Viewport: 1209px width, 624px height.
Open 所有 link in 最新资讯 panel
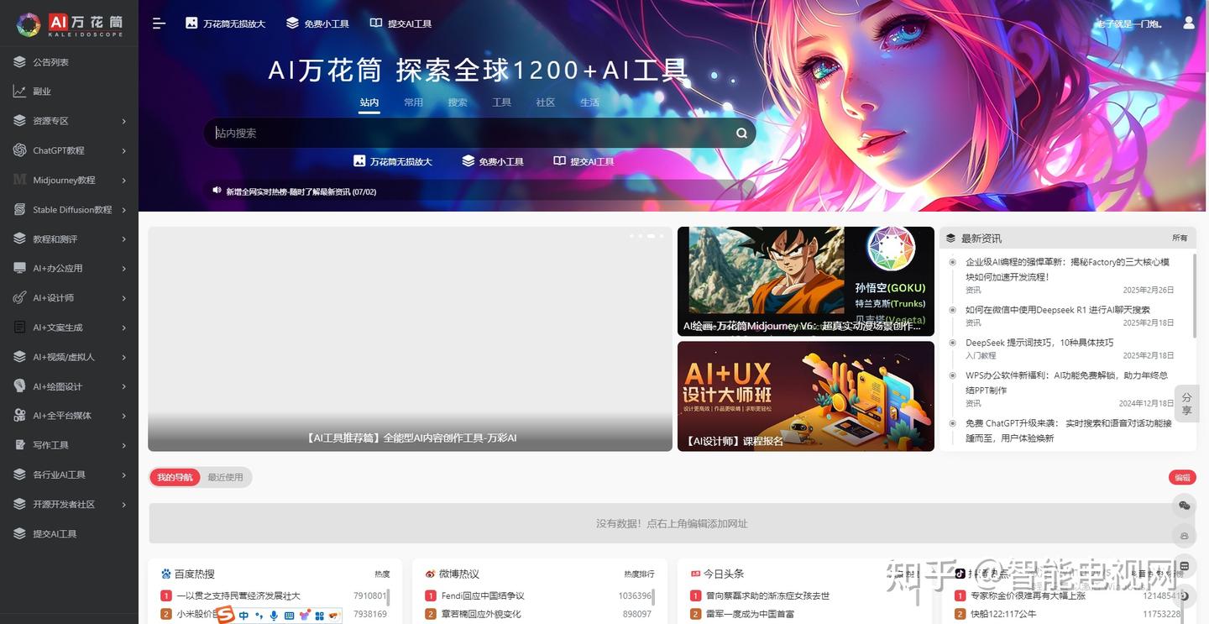[x=1179, y=238]
